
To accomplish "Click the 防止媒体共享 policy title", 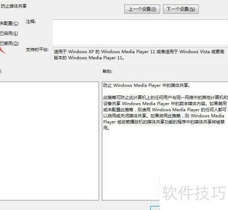I will tap(14, 6).
